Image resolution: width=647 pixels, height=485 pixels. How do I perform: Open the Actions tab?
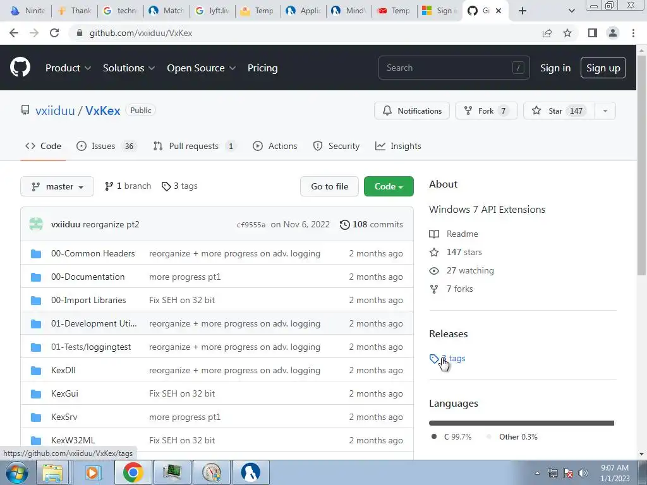coord(275,146)
